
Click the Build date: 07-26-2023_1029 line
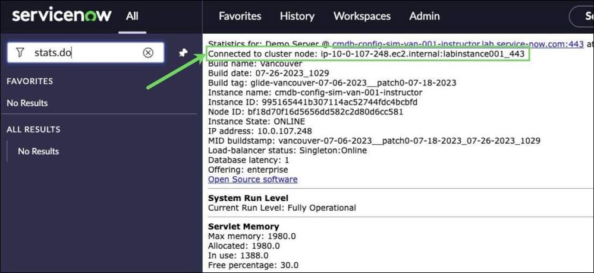[x=269, y=73]
